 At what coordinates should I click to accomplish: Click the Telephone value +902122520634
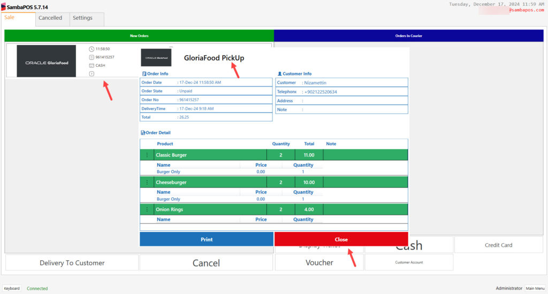click(x=321, y=92)
